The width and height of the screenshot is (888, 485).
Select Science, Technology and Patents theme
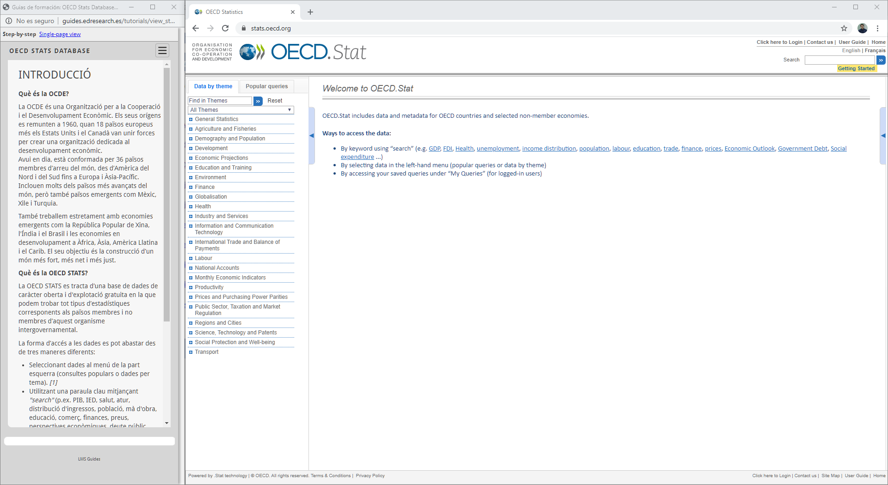pyautogui.click(x=236, y=333)
